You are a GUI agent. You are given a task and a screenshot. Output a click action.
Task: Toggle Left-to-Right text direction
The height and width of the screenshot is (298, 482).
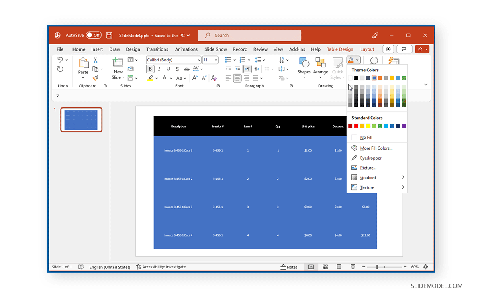click(x=247, y=69)
